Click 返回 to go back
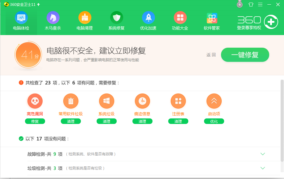284x179 pixels. point(211,55)
